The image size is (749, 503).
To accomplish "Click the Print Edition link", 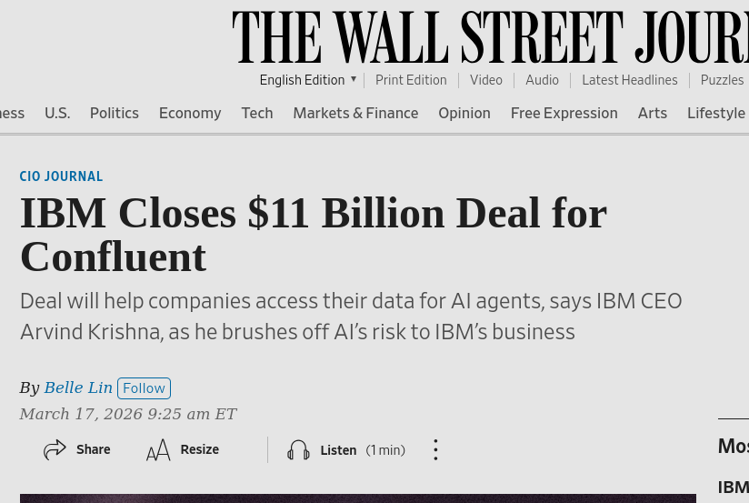I will click(411, 80).
